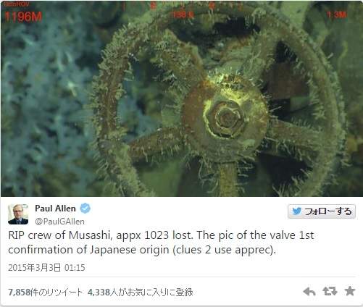Click the valve hub center in photo

226,118
